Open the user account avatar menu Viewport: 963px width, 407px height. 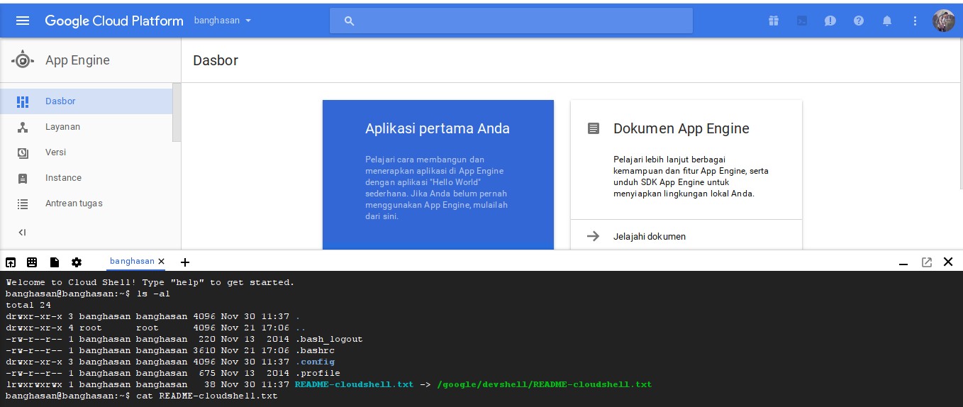pos(943,21)
